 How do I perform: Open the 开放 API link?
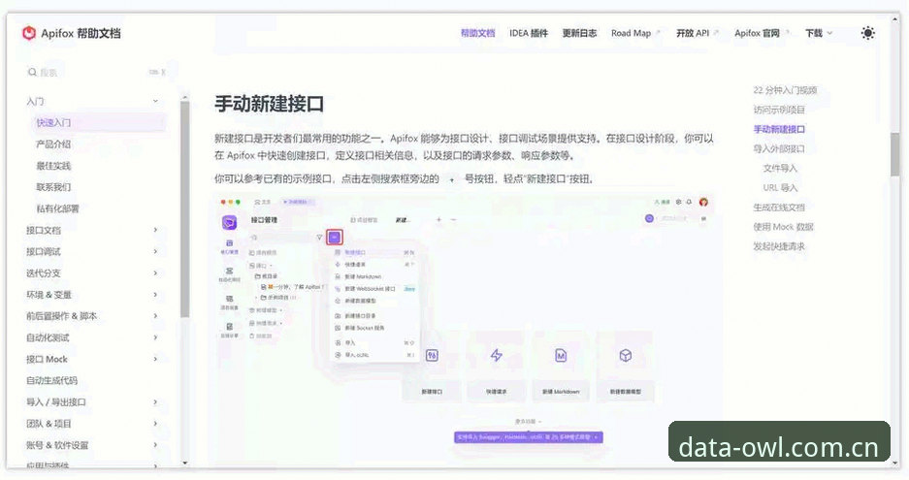point(693,33)
